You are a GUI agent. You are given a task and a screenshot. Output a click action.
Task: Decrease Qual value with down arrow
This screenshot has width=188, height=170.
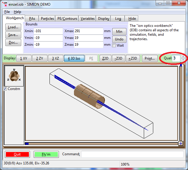(x=183, y=60)
